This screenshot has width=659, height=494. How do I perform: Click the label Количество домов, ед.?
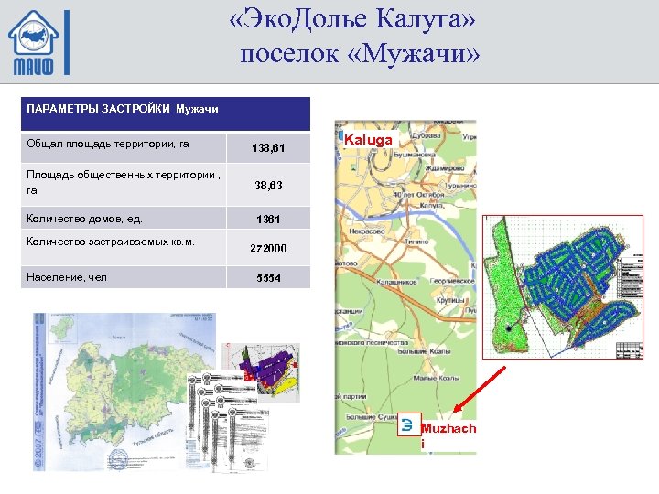coord(84,219)
